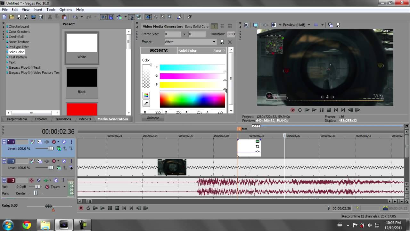This screenshot has height=231, width=410.
Task: Click the G channel slider track
Action: (x=192, y=76)
